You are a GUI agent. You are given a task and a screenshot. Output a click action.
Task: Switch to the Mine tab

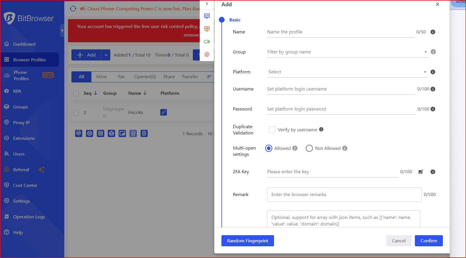click(x=101, y=77)
